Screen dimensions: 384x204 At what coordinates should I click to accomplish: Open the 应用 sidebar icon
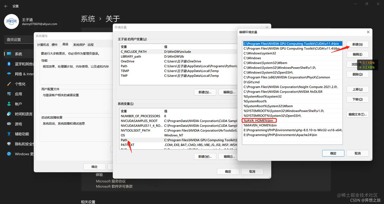pyautogui.click(x=9, y=94)
